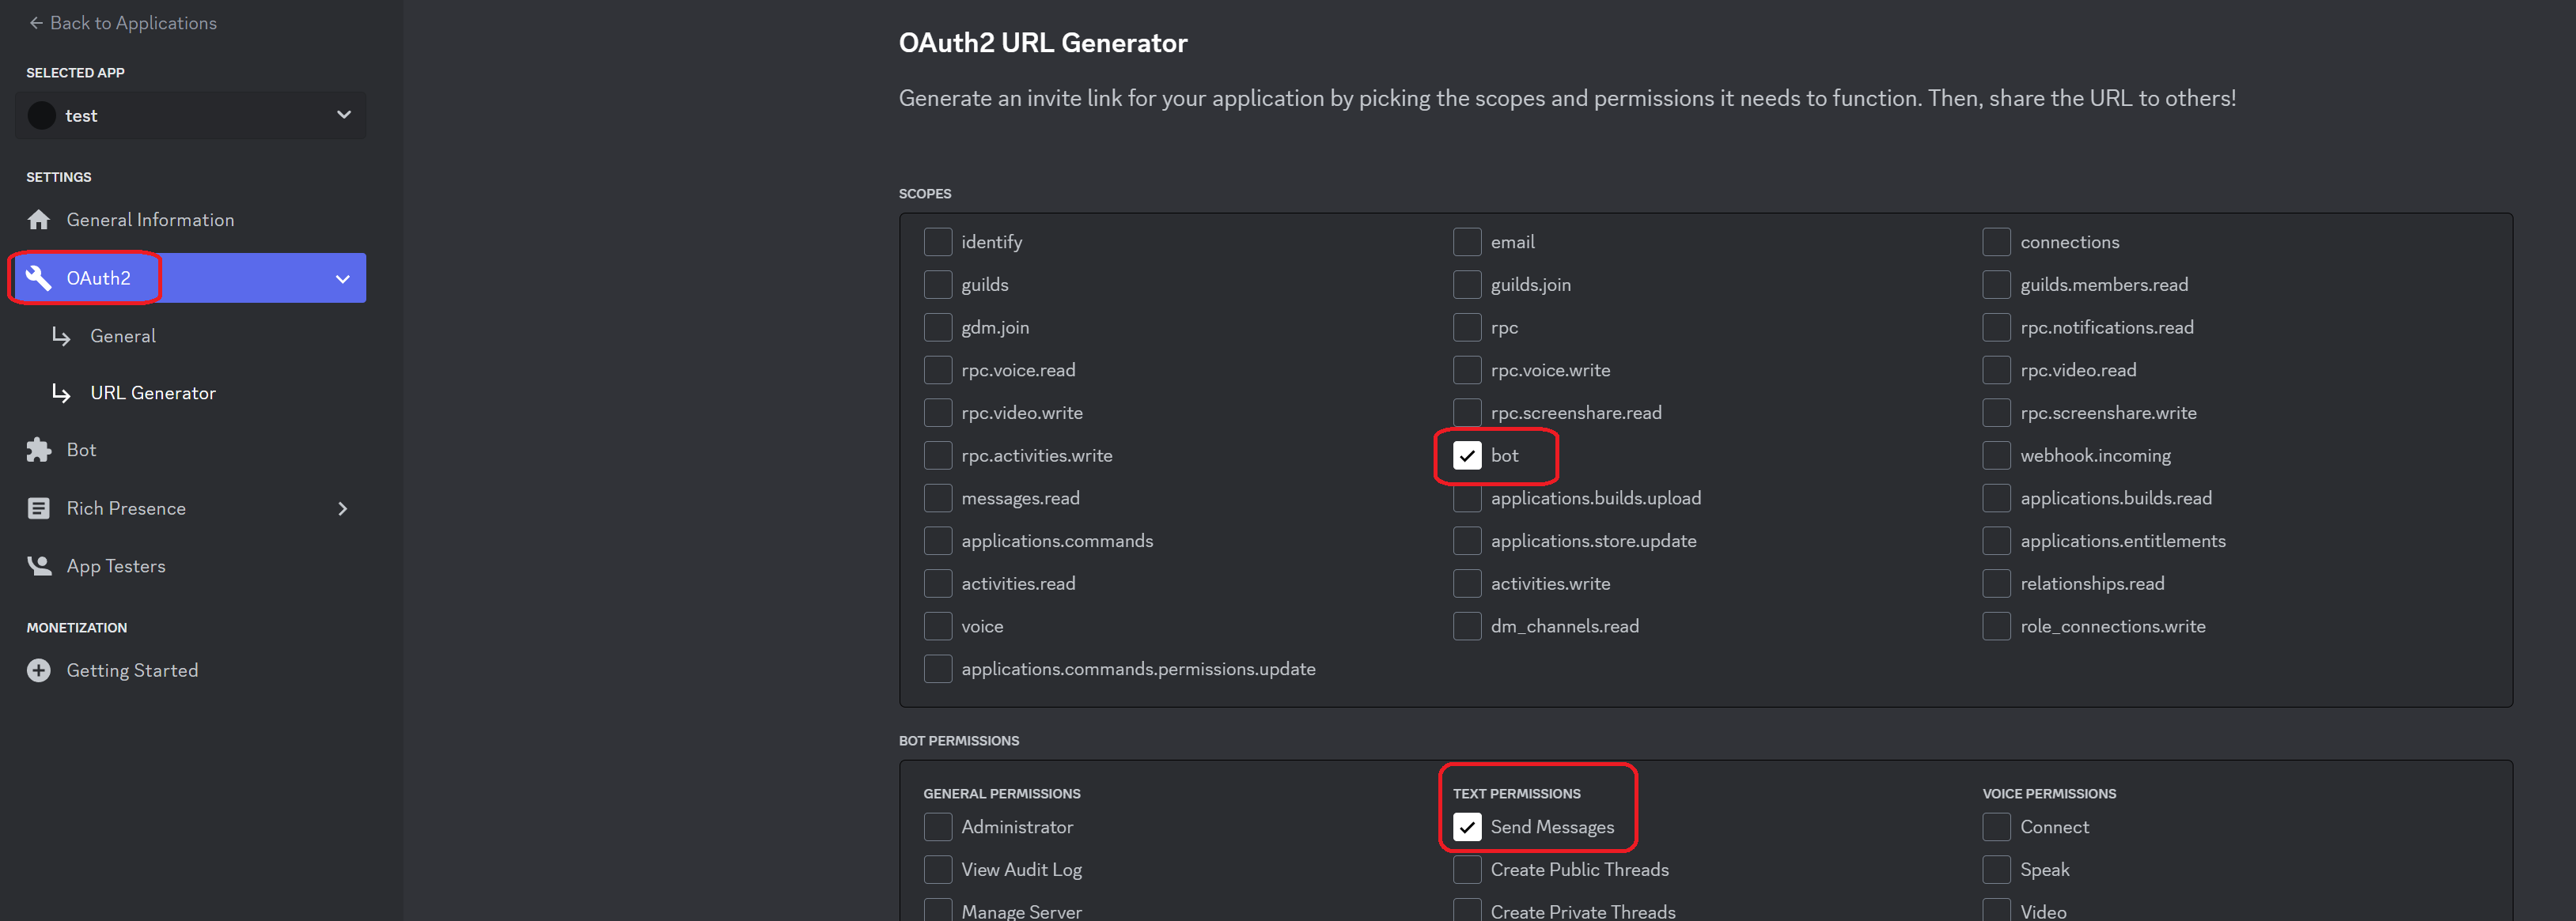Open the Getting Started monetization page

click(132, 670)
